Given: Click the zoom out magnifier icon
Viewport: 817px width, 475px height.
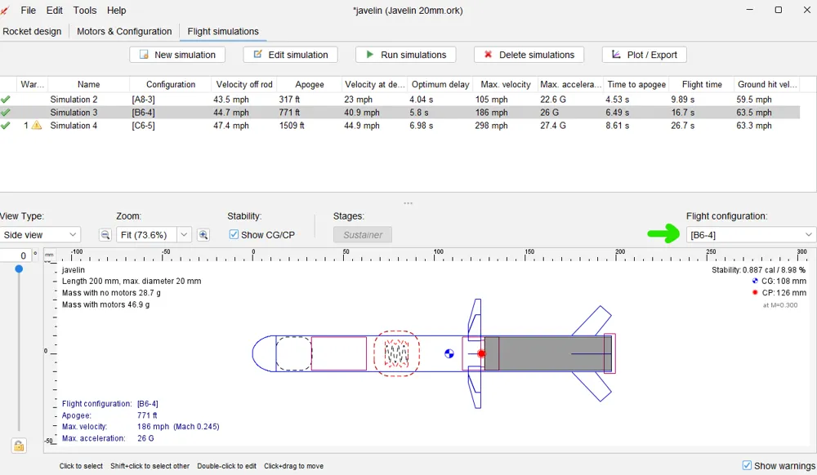Looking at the screenshot, I should coord(105,234).
